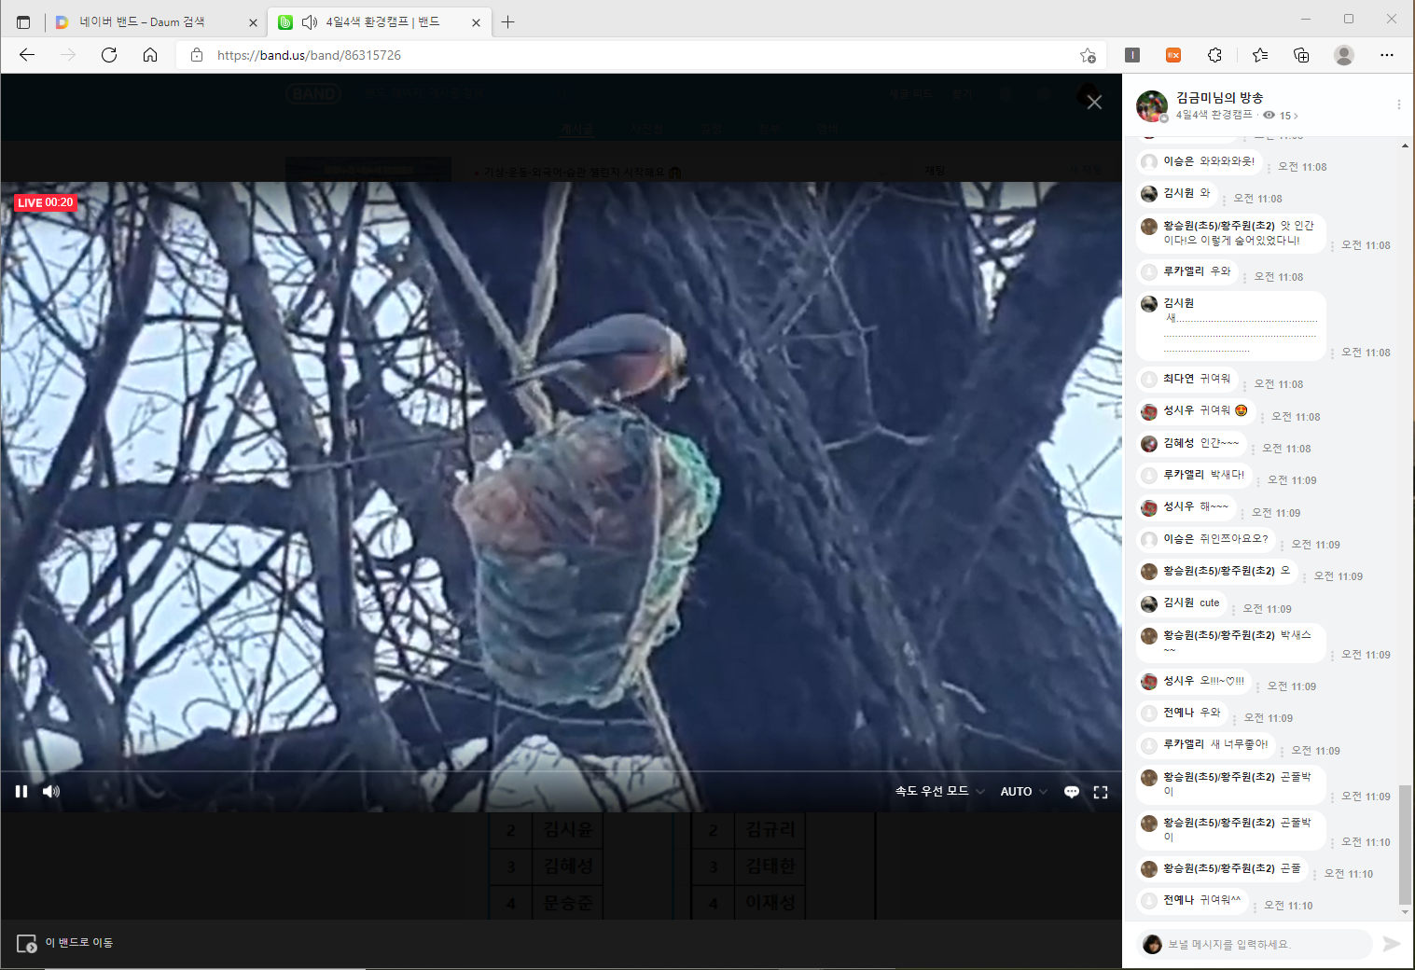Close the 4일4색 환경캠프 tab
This screenshot has width=1415, height=970.
point(476,22)
